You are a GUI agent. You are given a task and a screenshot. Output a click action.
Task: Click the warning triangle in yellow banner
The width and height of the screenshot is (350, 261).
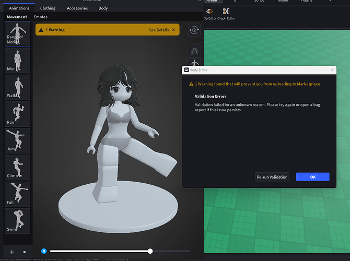(x=41, y=30)
